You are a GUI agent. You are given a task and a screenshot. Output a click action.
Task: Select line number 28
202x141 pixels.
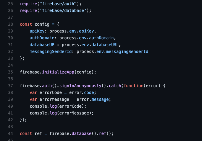point(10,24)
